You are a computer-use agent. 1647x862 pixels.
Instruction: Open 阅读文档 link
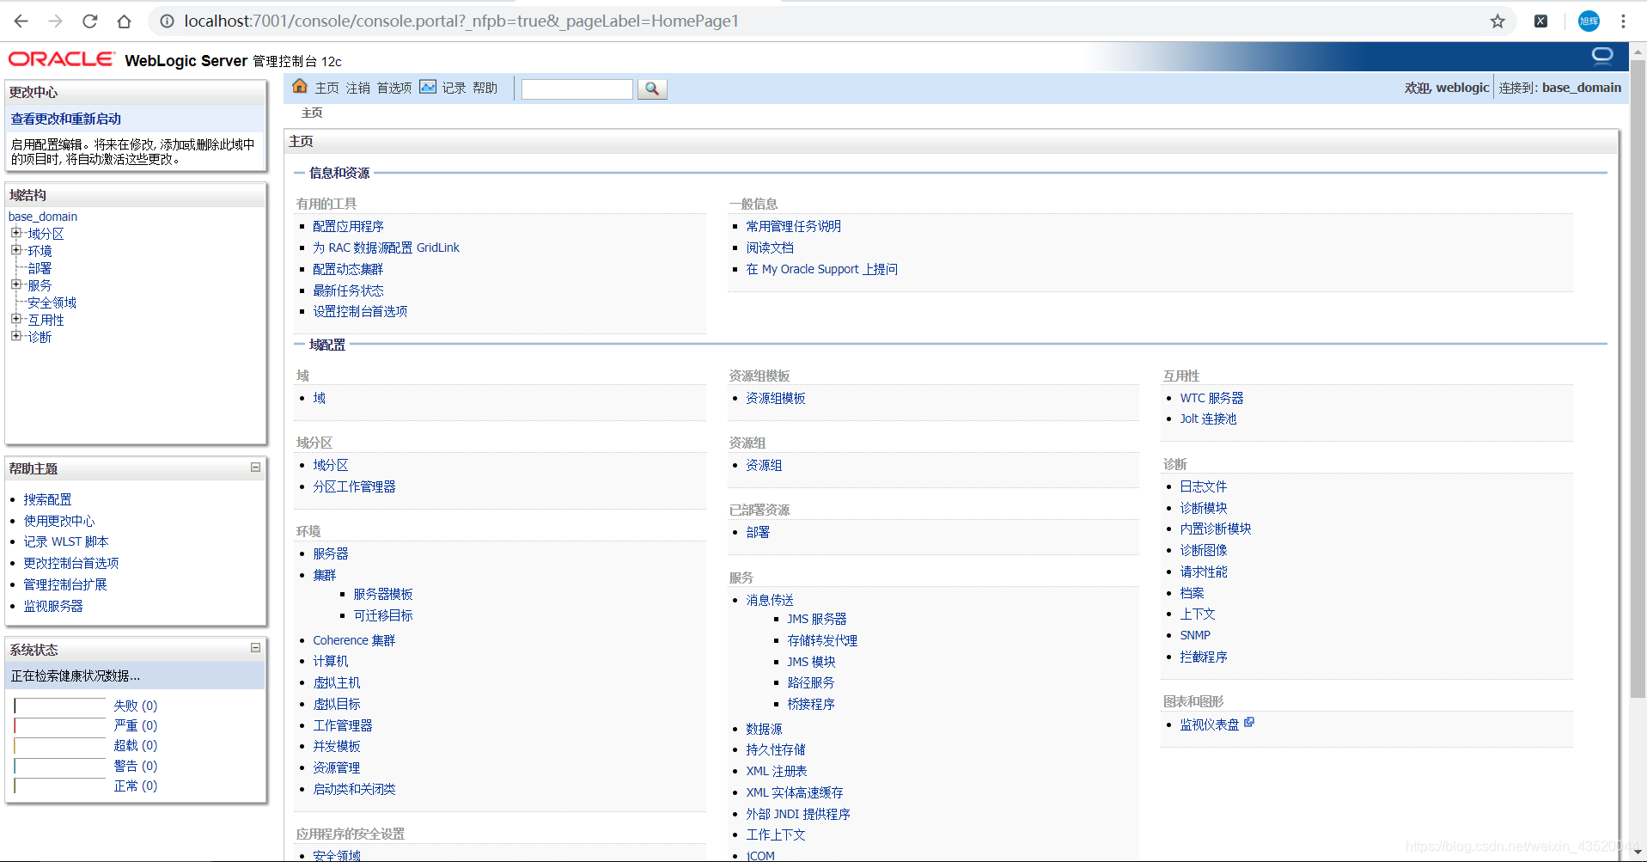pyautogui.click(x=770, y=248)
